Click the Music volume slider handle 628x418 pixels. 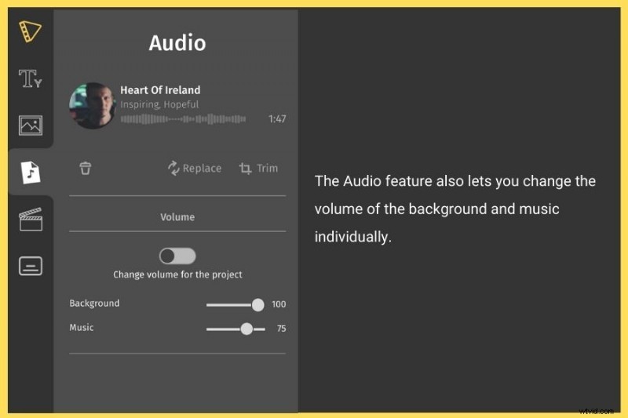click(247, 329)
